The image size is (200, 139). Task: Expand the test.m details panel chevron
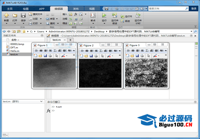[x=41, y=101]
